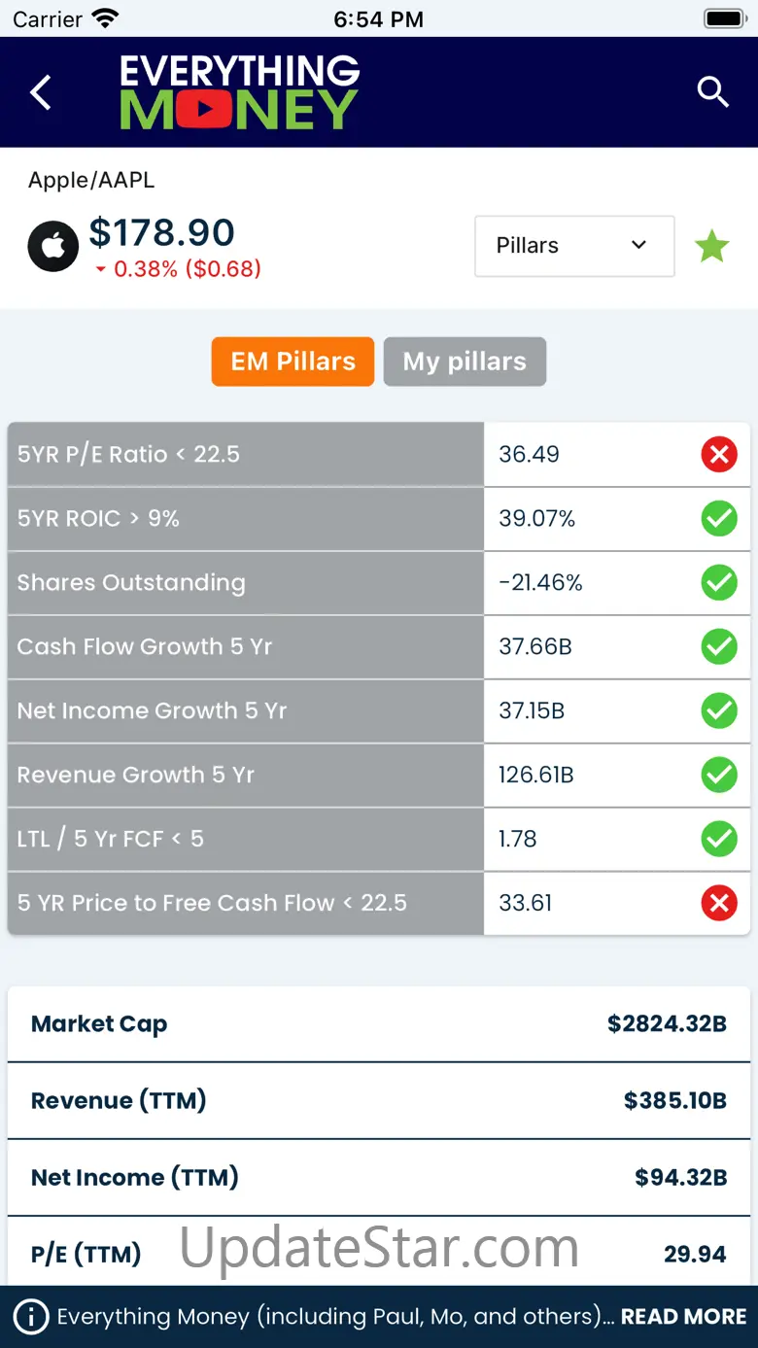
Task: Tap the info icon in disclaimer bar
Action: point(31,1317)
